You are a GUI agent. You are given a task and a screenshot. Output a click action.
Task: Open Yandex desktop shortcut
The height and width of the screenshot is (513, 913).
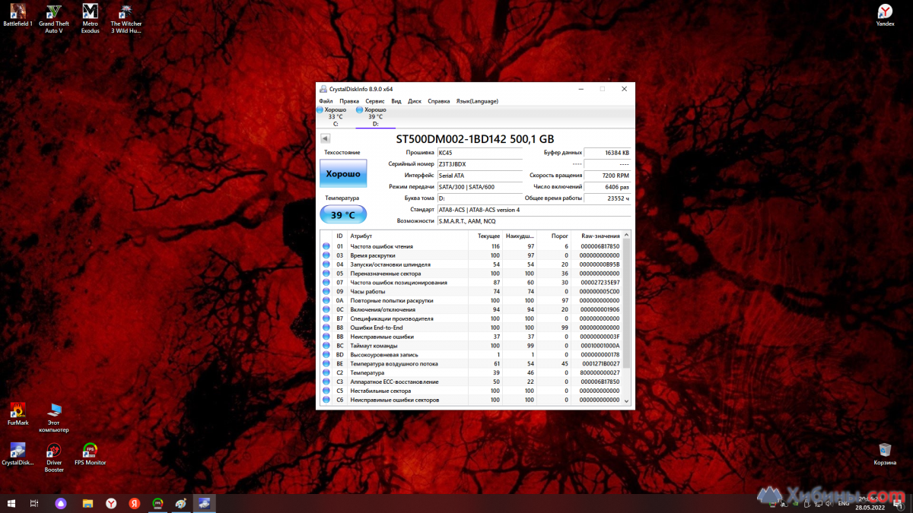885,14
